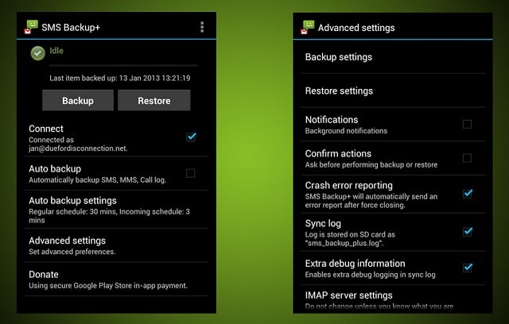Uncheck the Connect checkbox

(191, 137)
